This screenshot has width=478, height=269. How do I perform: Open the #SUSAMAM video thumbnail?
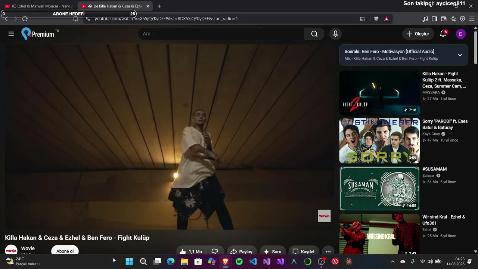tap(379, 189)
